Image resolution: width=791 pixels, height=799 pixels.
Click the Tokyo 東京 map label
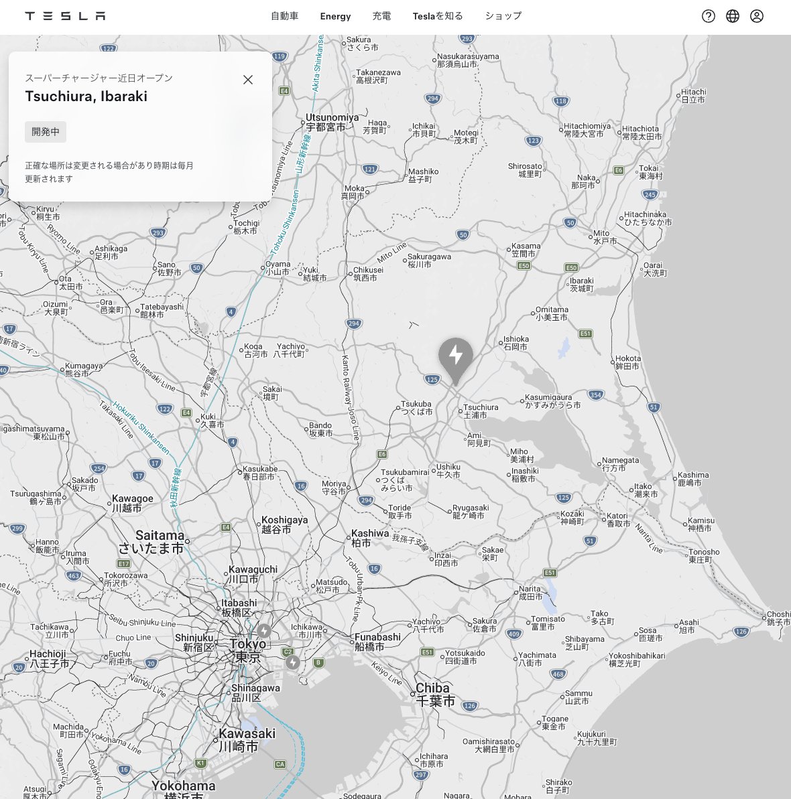tap(248, 650)
